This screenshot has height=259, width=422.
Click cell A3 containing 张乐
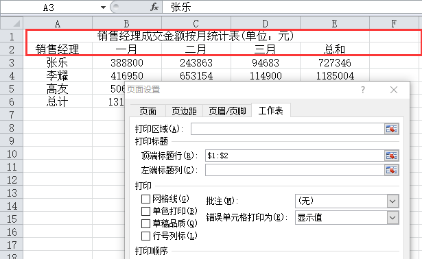[58, 62]
